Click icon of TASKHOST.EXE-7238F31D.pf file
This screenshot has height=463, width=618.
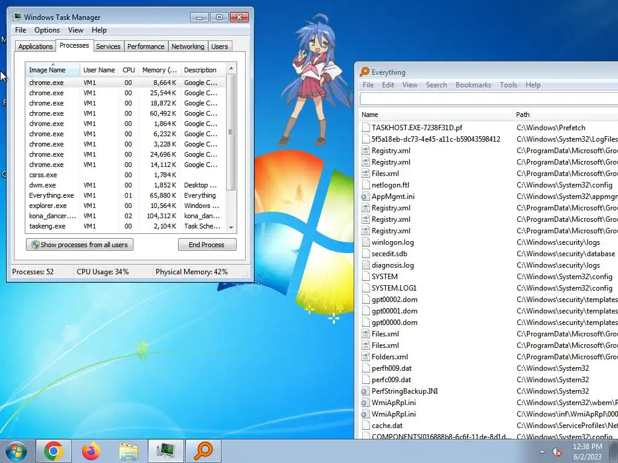click(x=366, y=128)
